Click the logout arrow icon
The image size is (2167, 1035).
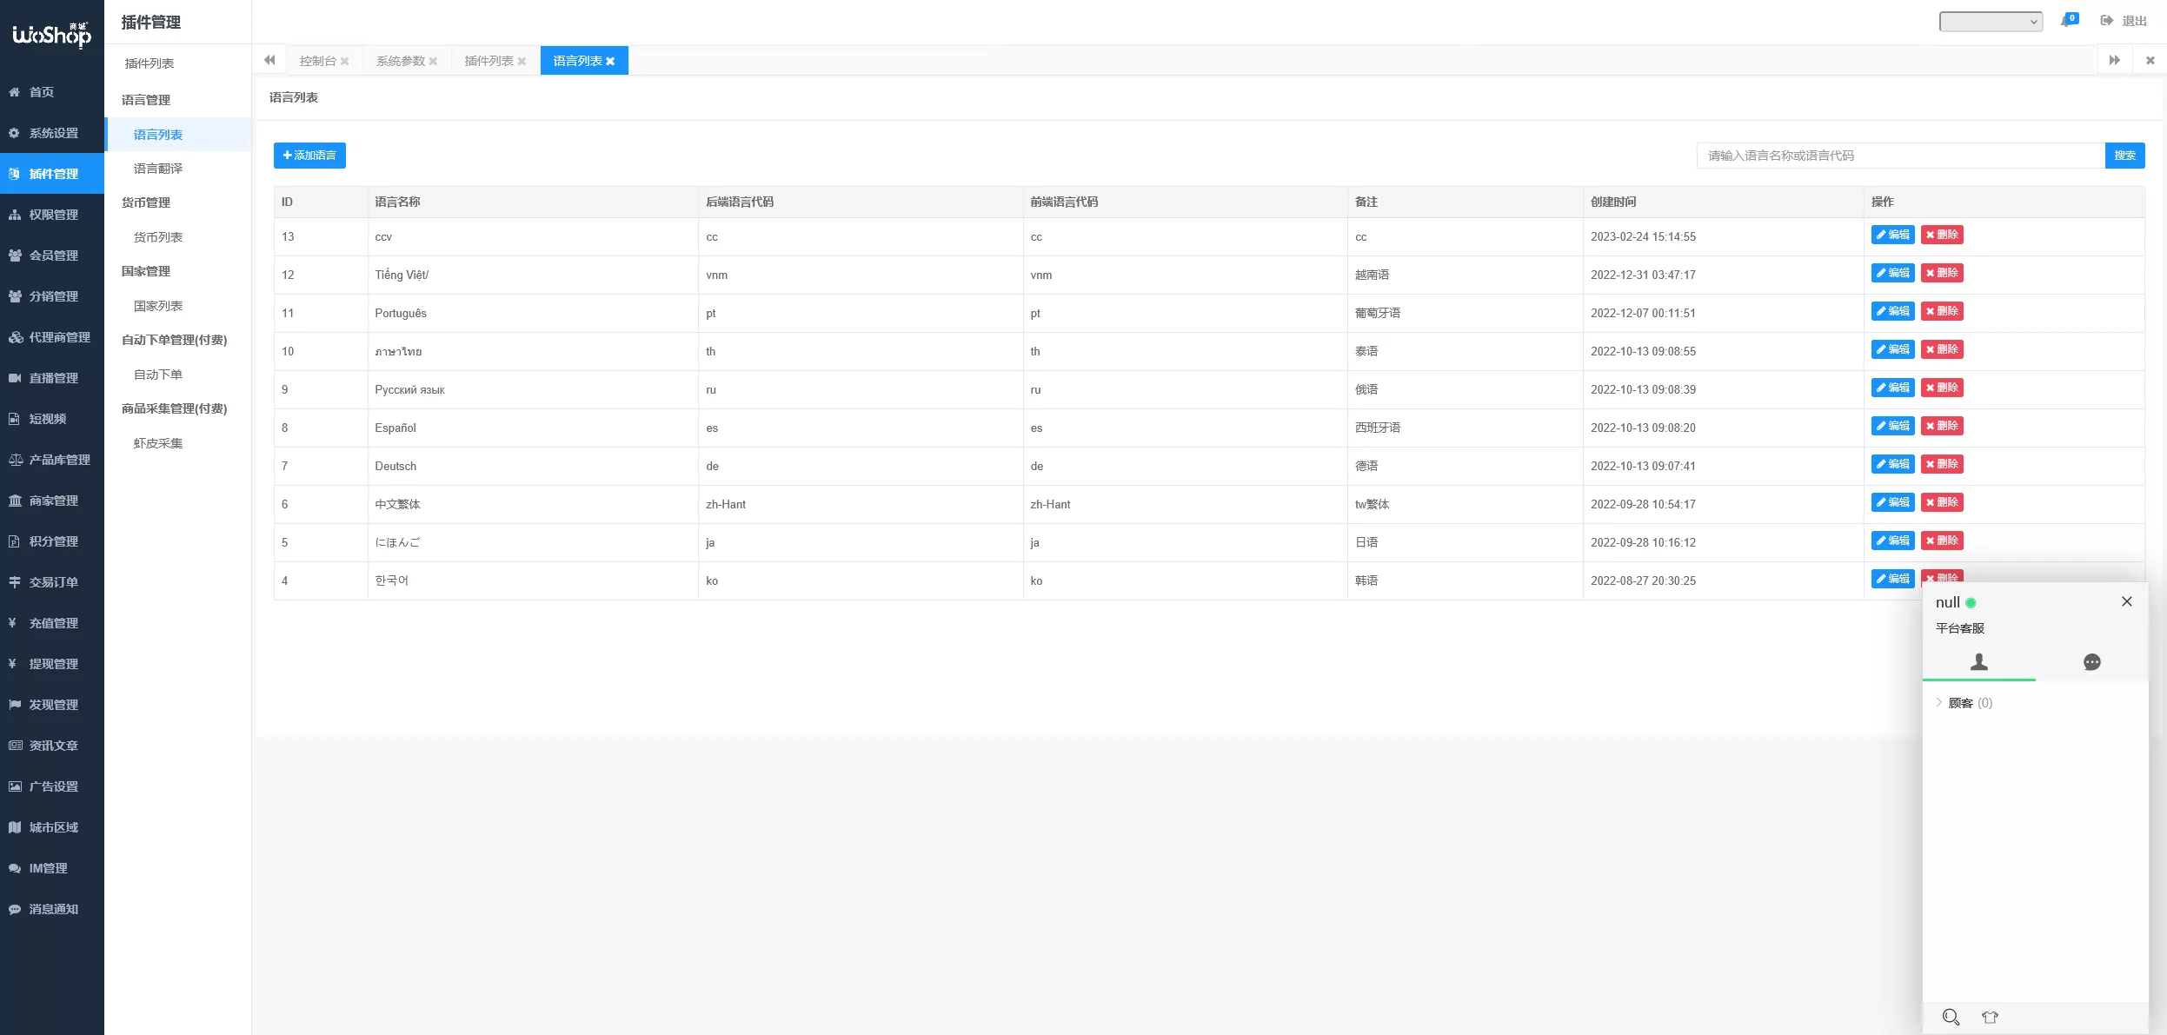pyautogui.click(x=2106, y=21)
